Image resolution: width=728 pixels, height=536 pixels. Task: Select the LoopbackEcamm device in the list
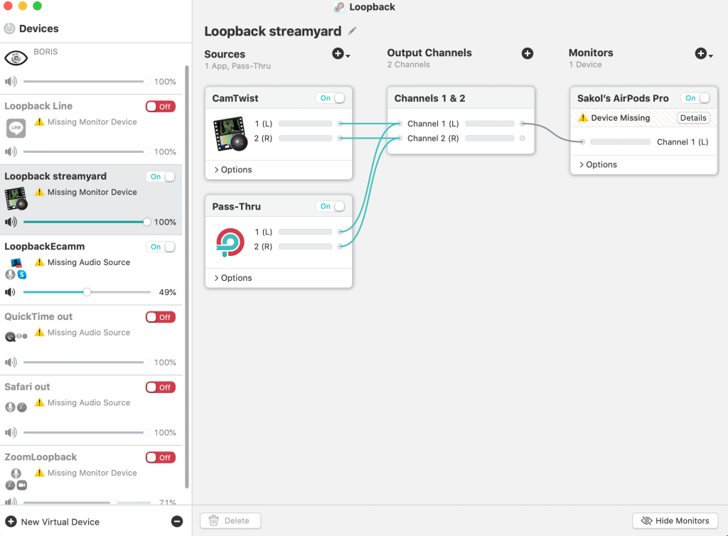click(x=45, y=247)
